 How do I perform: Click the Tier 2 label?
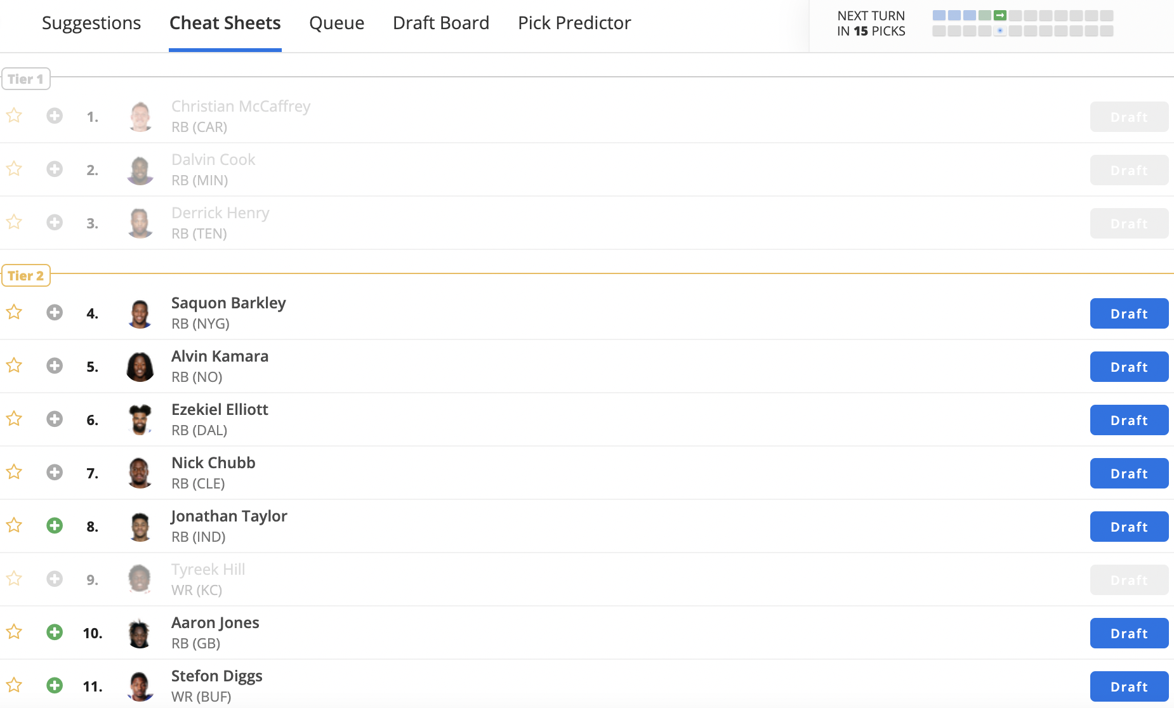click(25, 276)
